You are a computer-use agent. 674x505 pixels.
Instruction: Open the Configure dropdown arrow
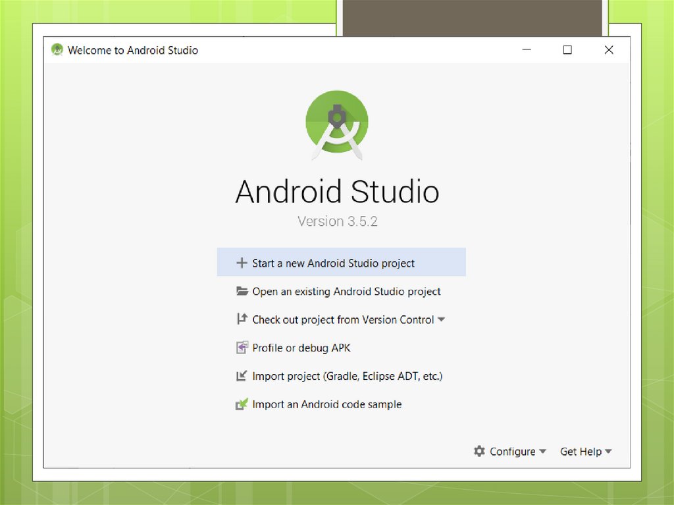pos(543,452)
